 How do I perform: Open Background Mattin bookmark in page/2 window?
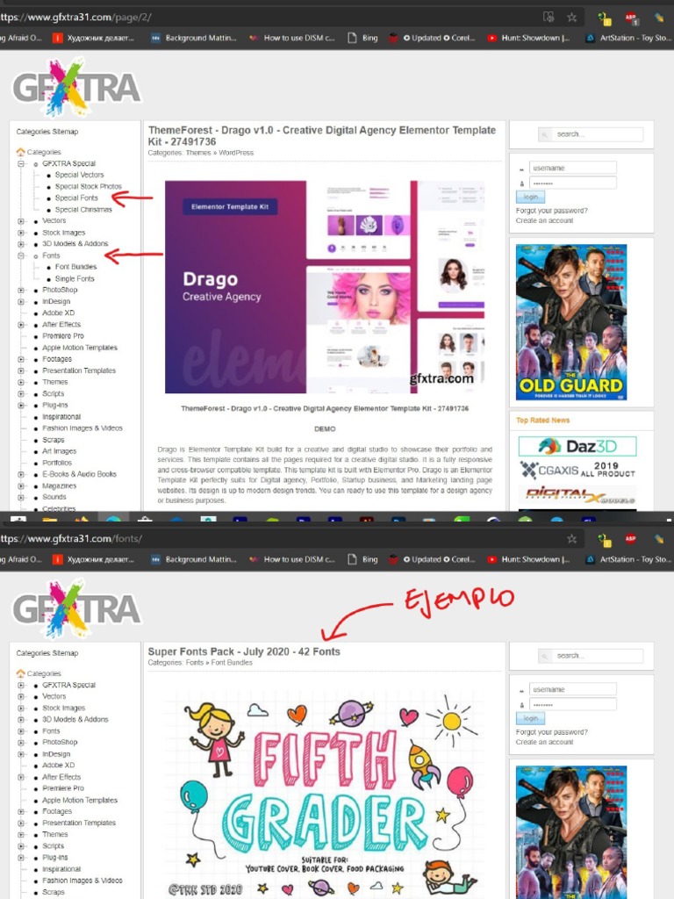(194, 38)
